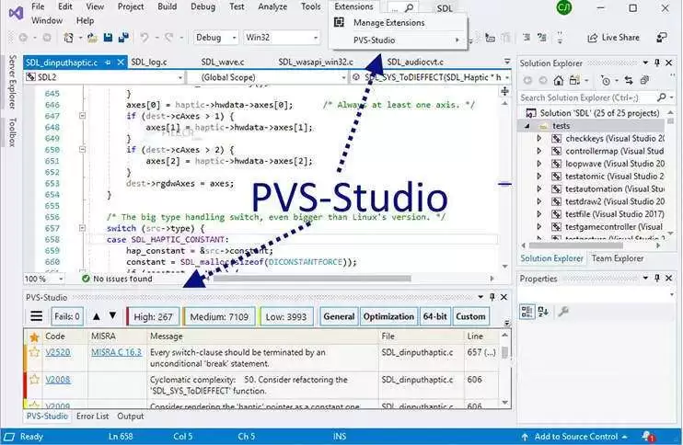Screen dimensions: 683x445
Task: Click Add to Source Control button
Action: point(575,437)
